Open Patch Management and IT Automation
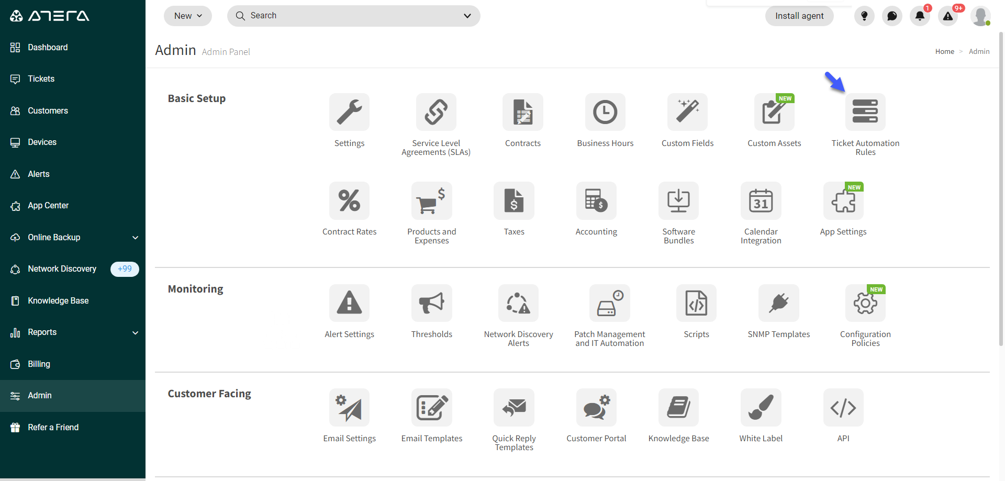The height and width of the screenshot is (481, 1005). coord(610,303)
